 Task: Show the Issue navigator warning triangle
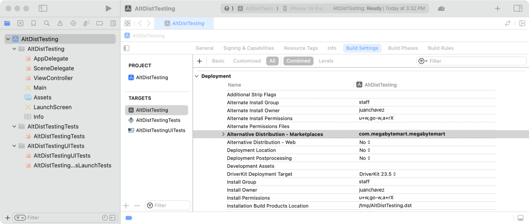click(x=60, y=23)
